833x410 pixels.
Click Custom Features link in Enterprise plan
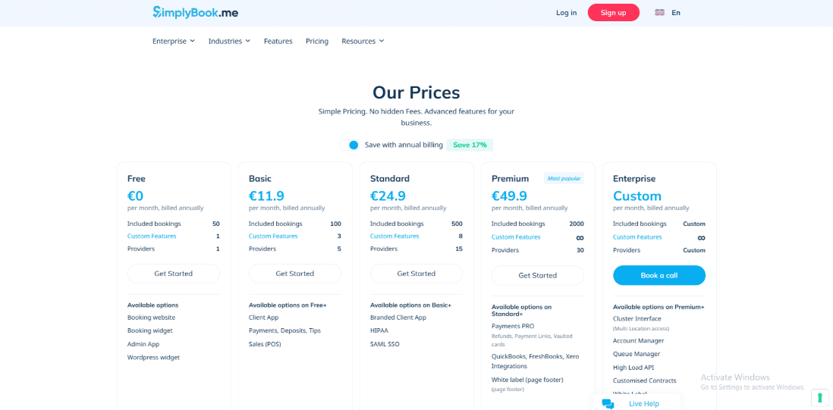(637, 237)
